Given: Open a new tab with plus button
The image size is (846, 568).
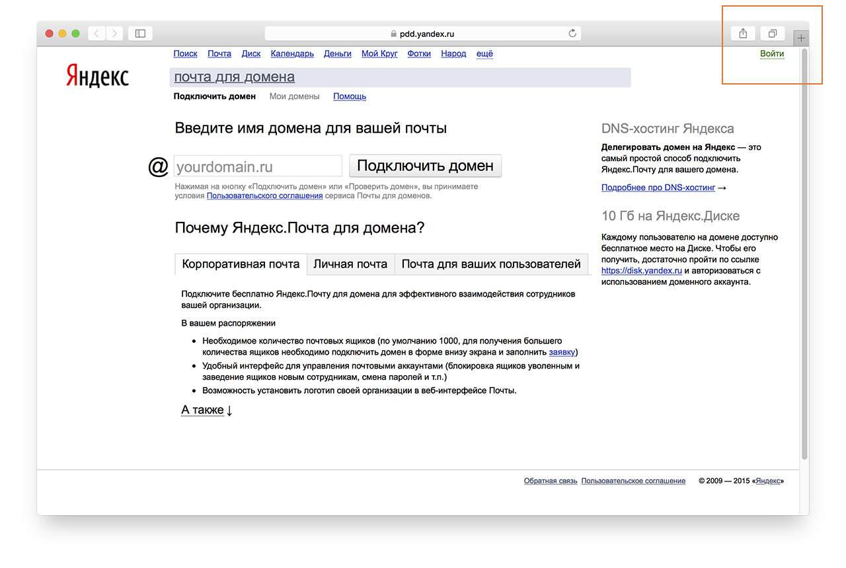Looking at the screenshot, I should tap(801, 38).
